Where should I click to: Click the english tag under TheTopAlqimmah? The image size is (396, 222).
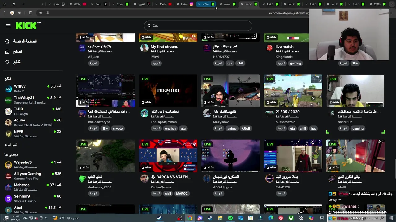(170, 129)
